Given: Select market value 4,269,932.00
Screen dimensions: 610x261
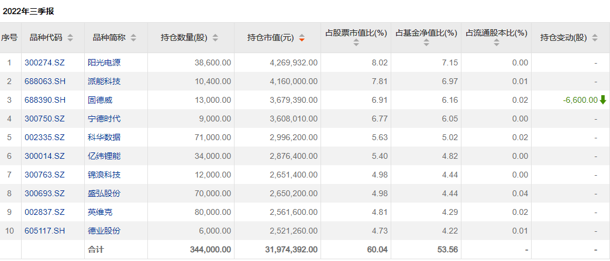Looking at the screenshot, I should tap(294, 62).
